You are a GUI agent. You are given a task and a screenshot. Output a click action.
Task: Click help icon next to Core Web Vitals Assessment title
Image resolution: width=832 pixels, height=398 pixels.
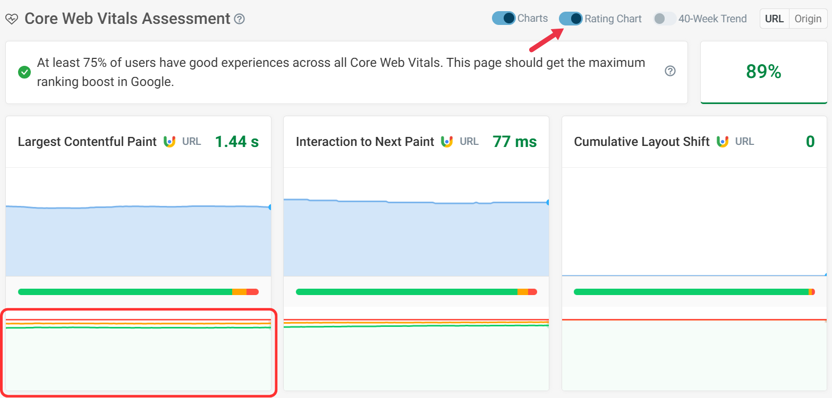tap(240, 19)
